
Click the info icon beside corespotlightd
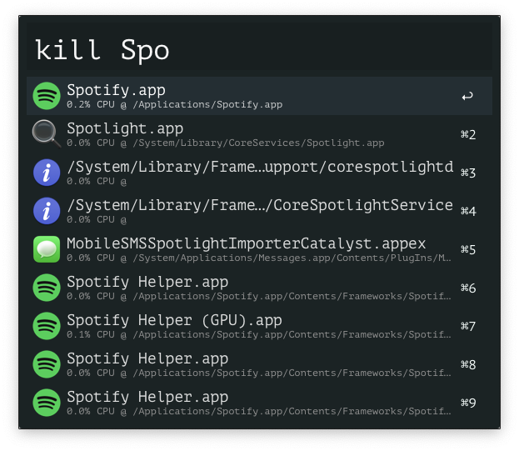tap(47, 173)
